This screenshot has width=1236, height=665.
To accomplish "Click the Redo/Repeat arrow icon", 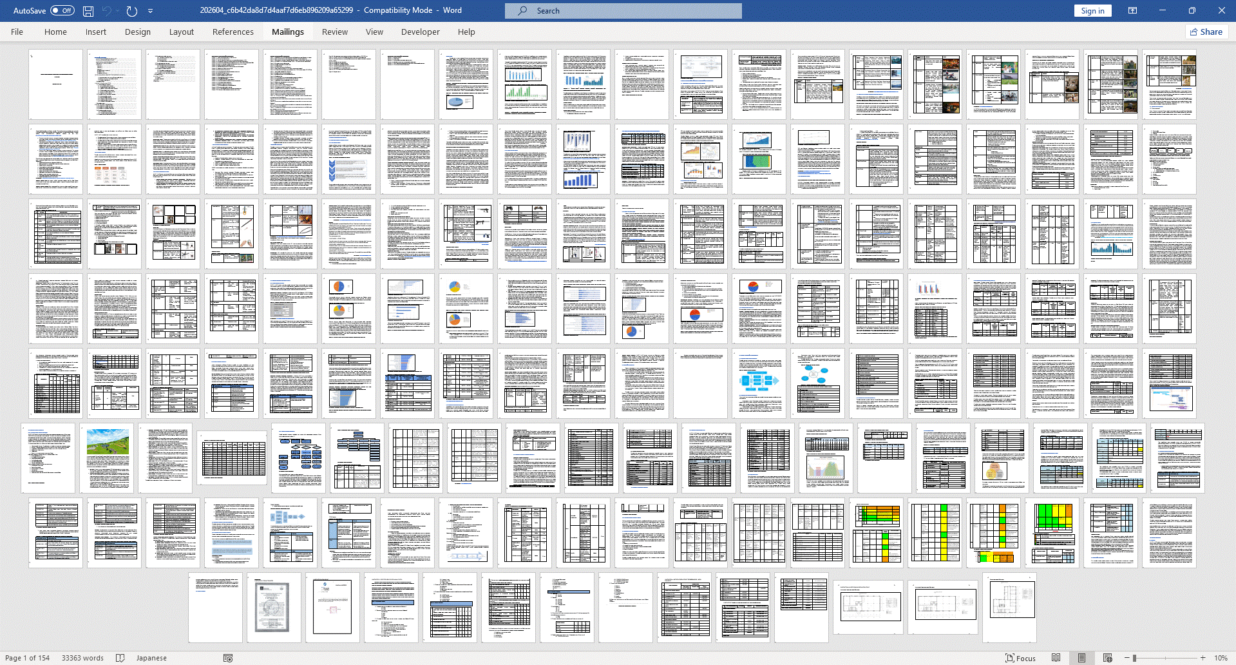I will click(x=132, y=11).
